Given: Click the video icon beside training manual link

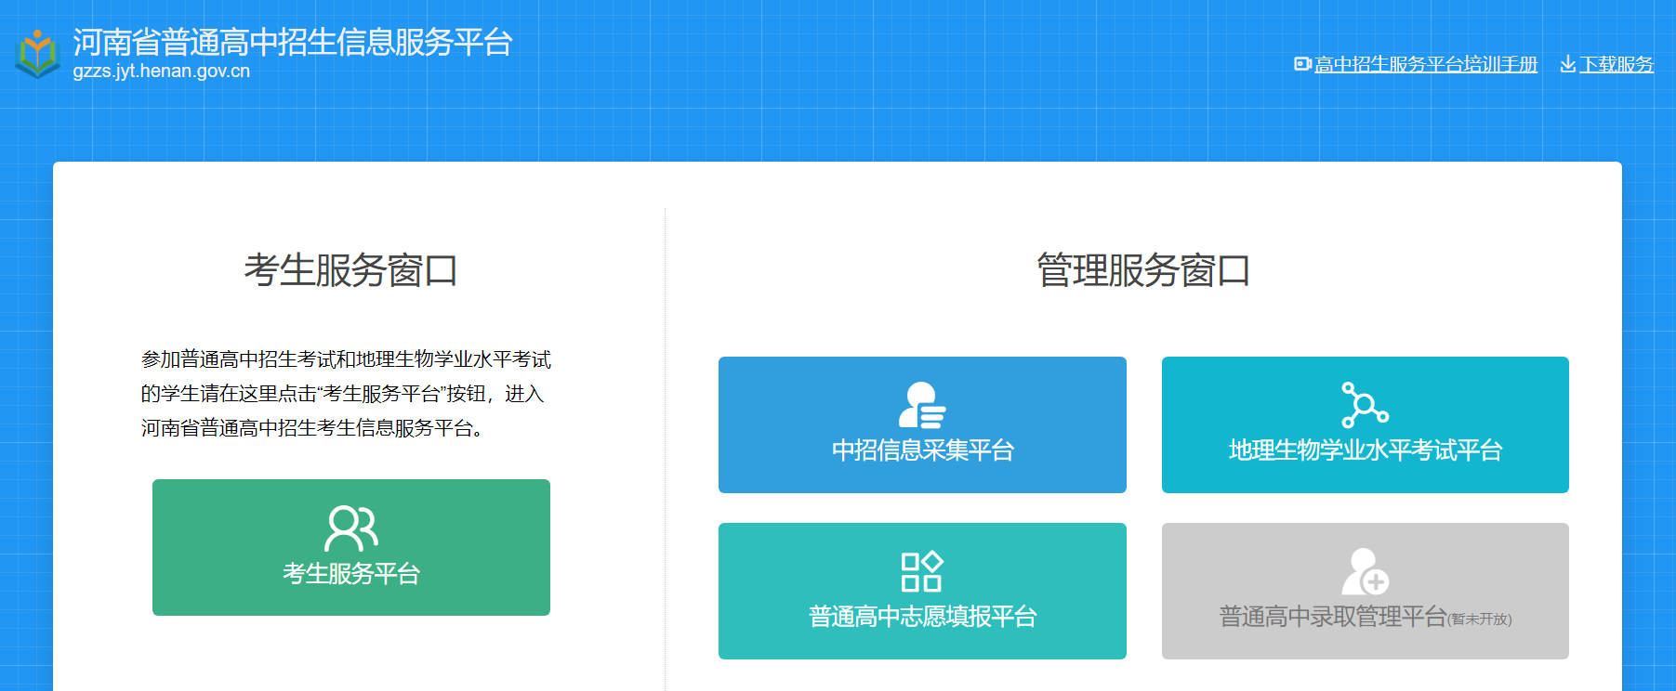Looking at the screenshot, I should (x=1302, y=64).
